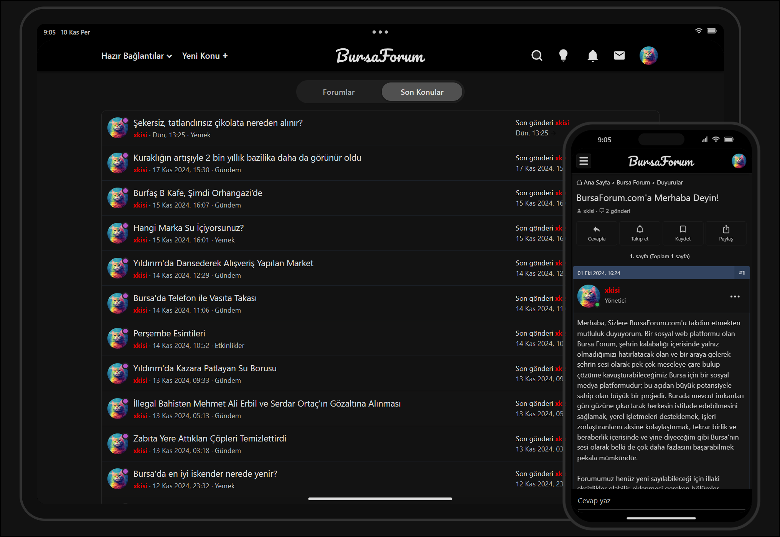Open topic Hangi Marka Su İçiyorsunuz?
This screenshot has height=537, width=780.
[x=188, y=228]
